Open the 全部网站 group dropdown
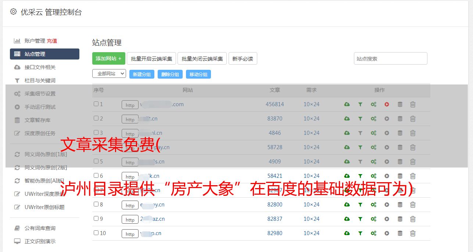The height and width of the screenshot is (252, 473). pos(109,73)
